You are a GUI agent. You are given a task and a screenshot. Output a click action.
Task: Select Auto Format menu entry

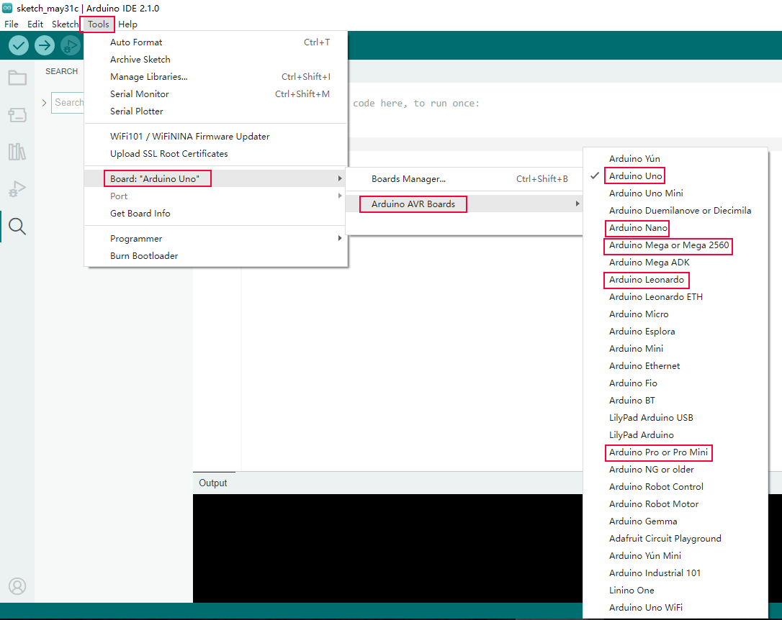coord(215,42)
